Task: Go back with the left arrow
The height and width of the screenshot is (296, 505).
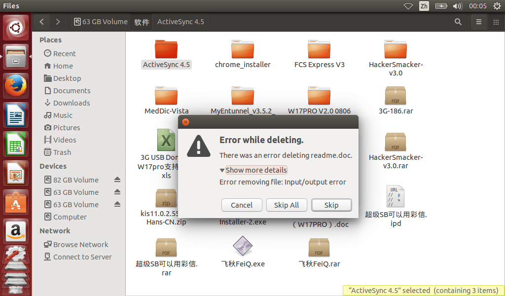Action: (x=42, y=22)
